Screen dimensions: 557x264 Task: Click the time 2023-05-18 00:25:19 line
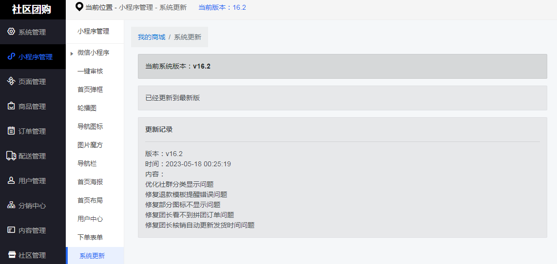click(x=188, y=164)
